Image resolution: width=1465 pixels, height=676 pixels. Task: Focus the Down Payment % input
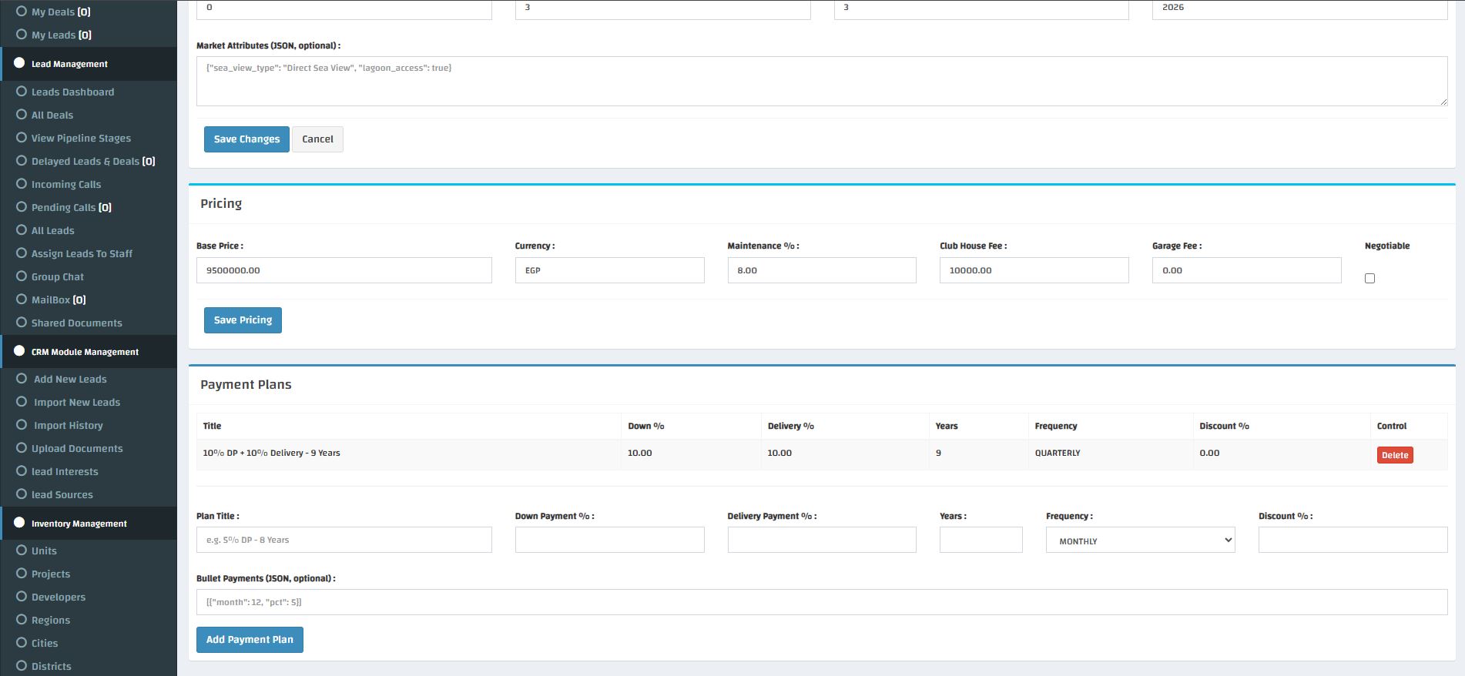tap(610, 540)
